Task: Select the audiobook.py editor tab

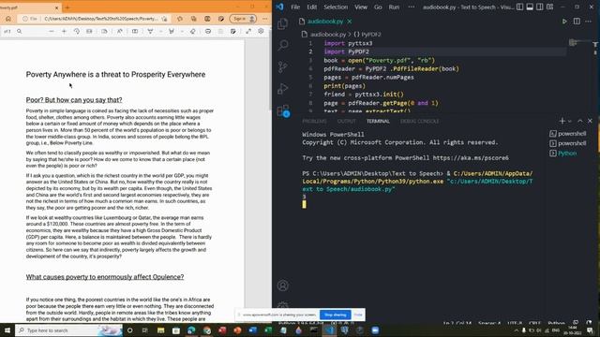Action: (325, 22)
